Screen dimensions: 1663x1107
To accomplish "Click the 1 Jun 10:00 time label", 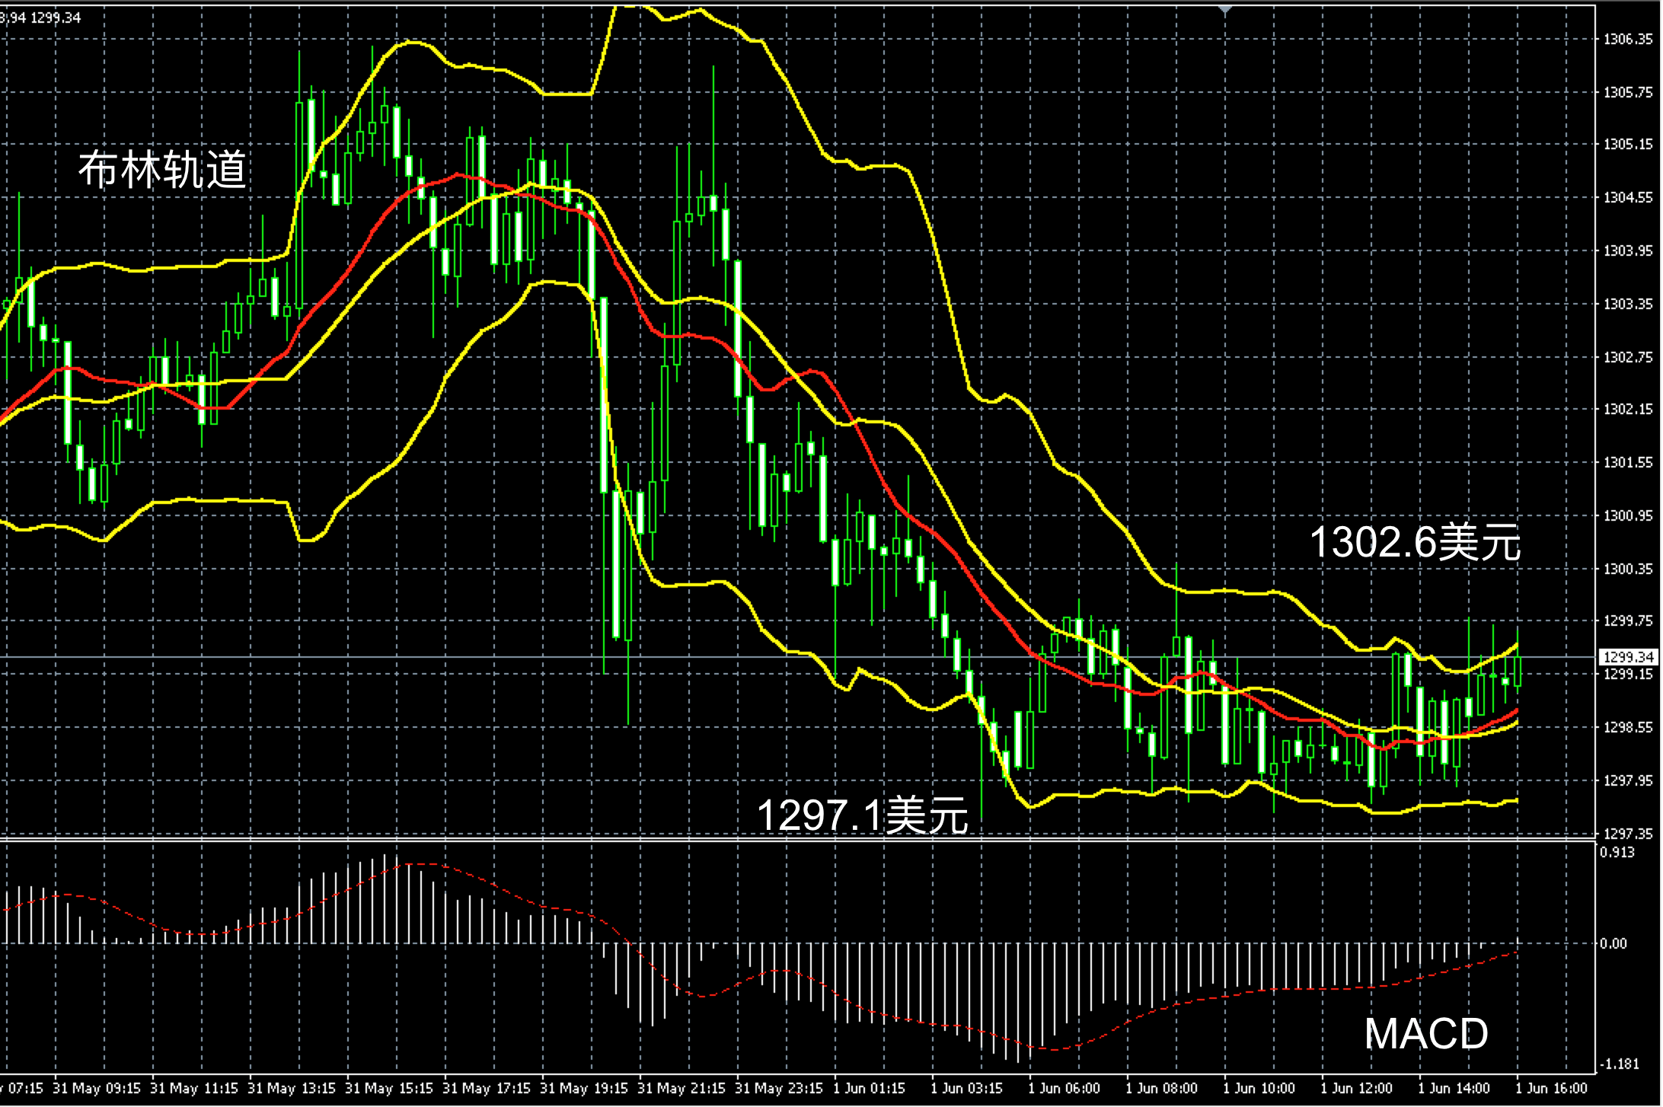I will 1259,1089.
